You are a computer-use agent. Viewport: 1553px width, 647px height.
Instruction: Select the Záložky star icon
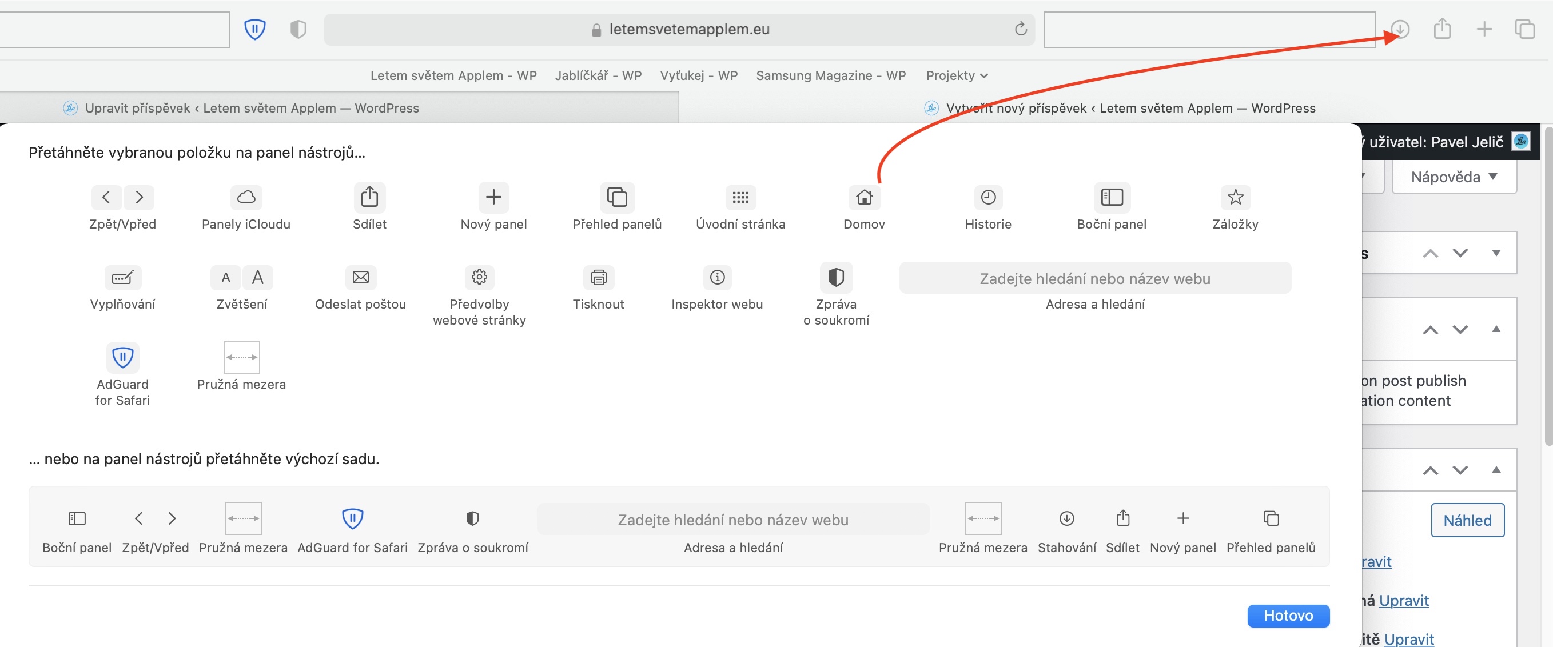pyautogui.click(x=1235, y=197)
